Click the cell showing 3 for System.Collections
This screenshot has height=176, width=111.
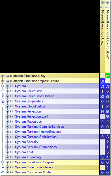click(x=107, y=91)
